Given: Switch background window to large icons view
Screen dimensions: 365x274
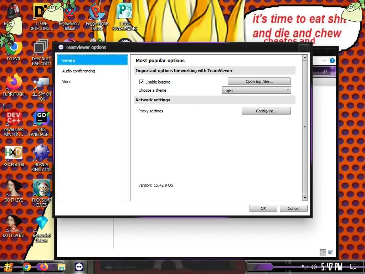Looking at the screenshot, I should 331,252.
